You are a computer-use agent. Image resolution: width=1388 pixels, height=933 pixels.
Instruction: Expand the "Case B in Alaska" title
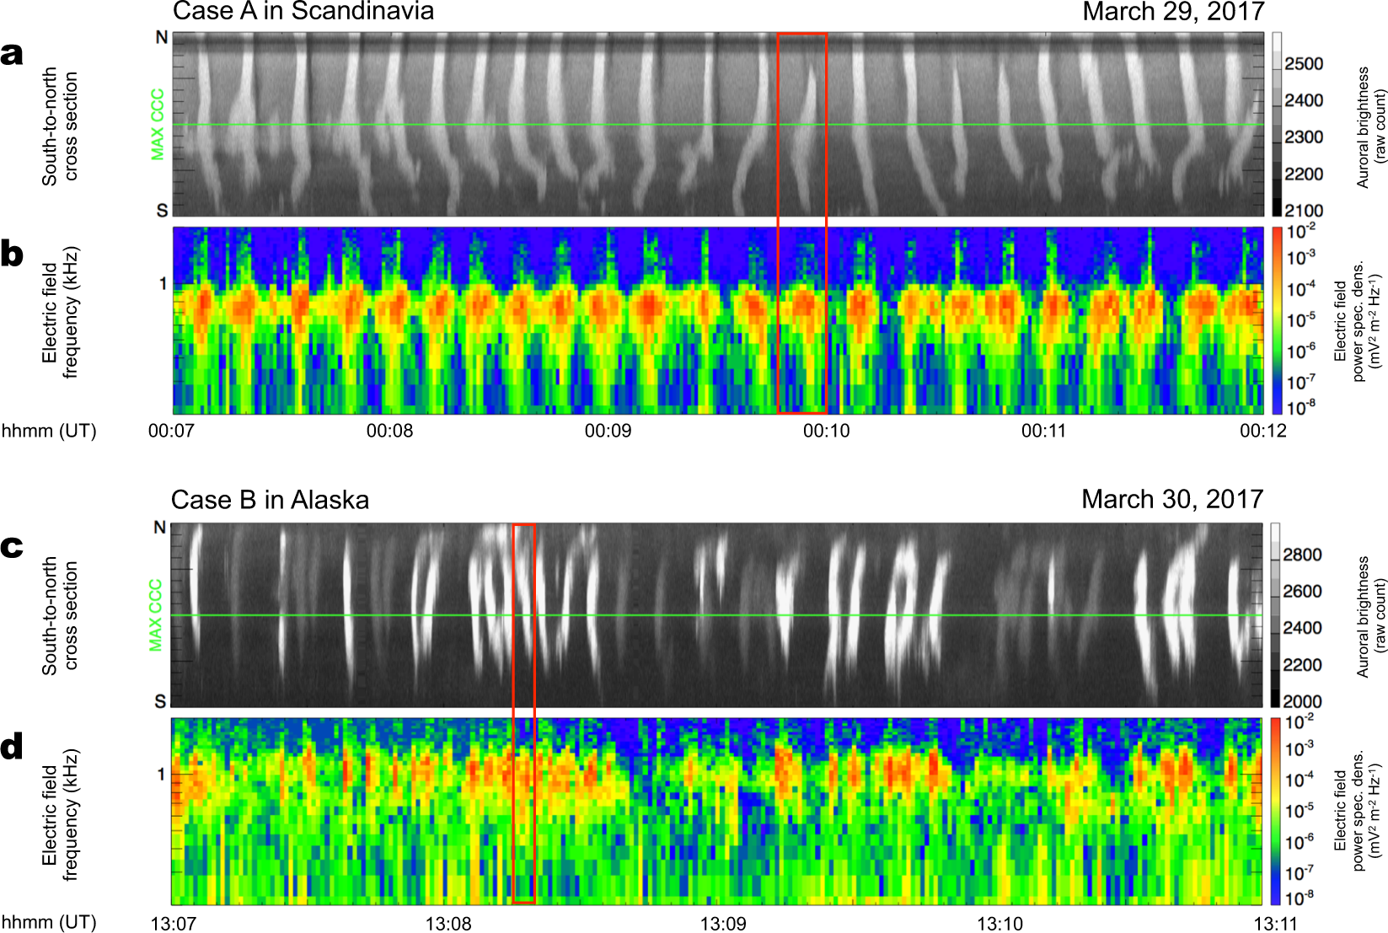click(x=270, y=498)
